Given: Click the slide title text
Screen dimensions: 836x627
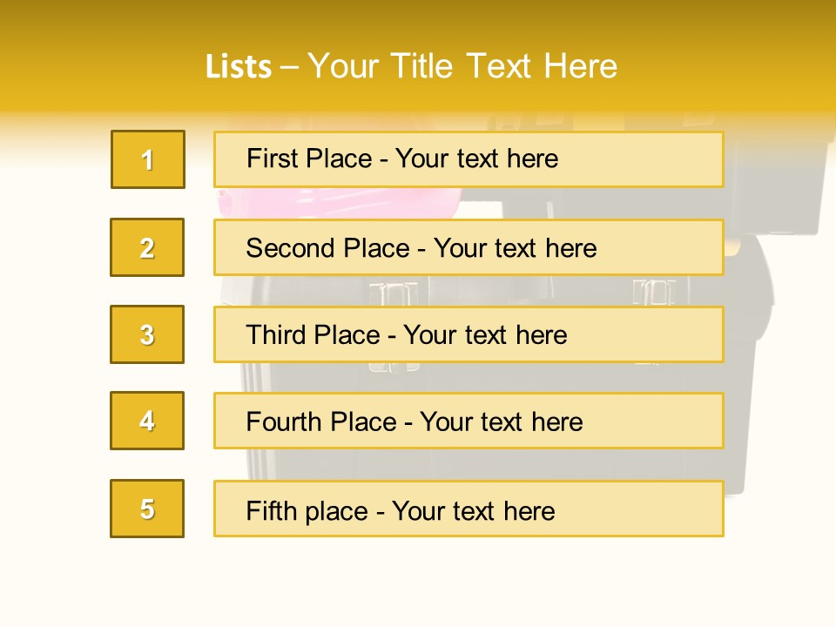Looking at the screenshot, I should click(x=411, y=66).
